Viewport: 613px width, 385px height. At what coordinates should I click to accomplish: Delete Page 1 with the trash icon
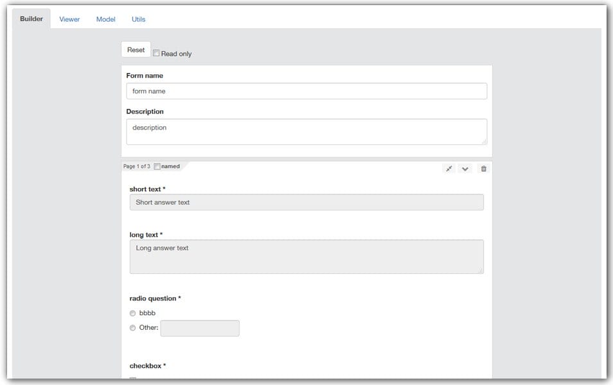point(484,168)
